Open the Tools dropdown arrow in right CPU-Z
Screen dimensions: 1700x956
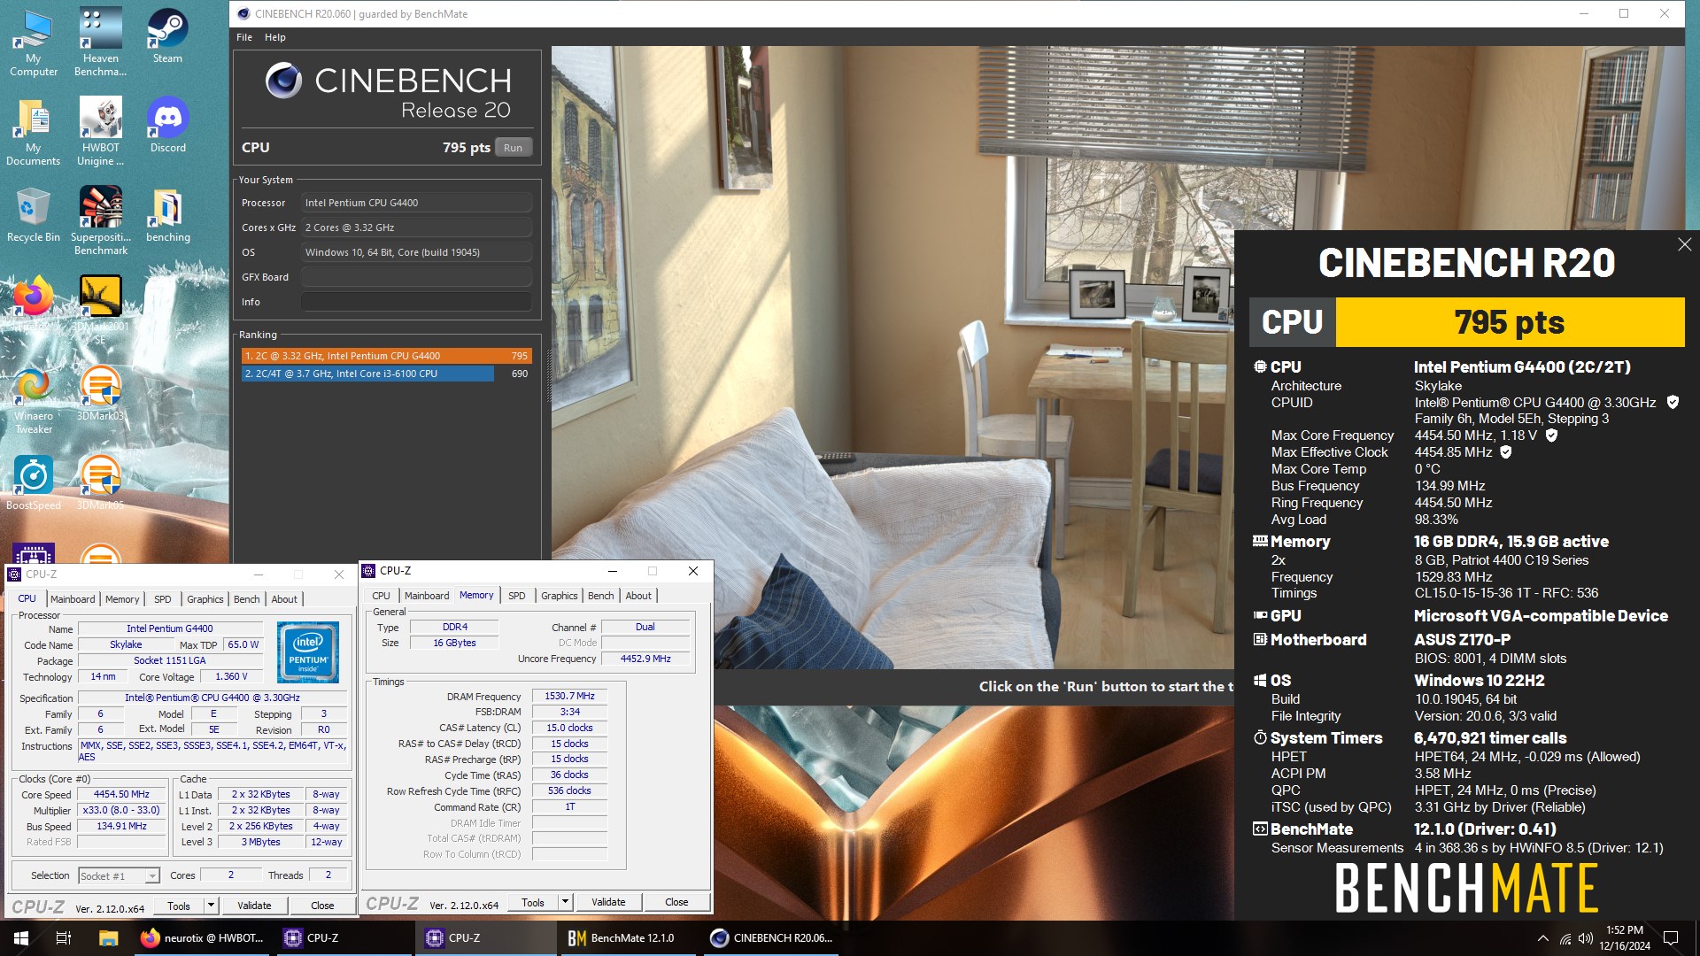(565, 902)
